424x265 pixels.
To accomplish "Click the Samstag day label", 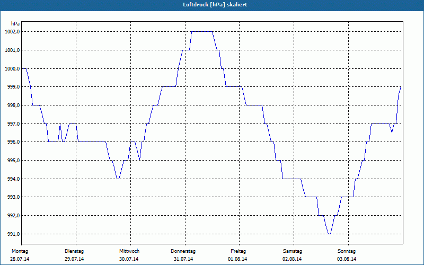I will click(x=293, y=251).
